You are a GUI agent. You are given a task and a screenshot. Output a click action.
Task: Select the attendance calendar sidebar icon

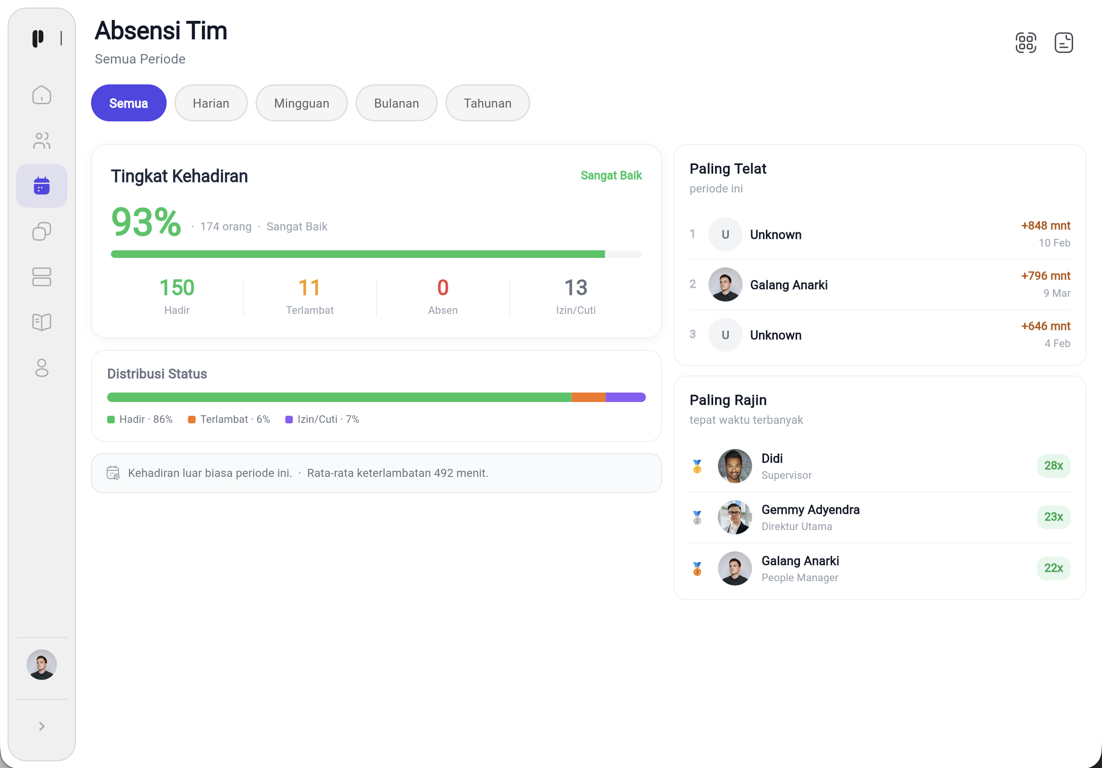42,186
